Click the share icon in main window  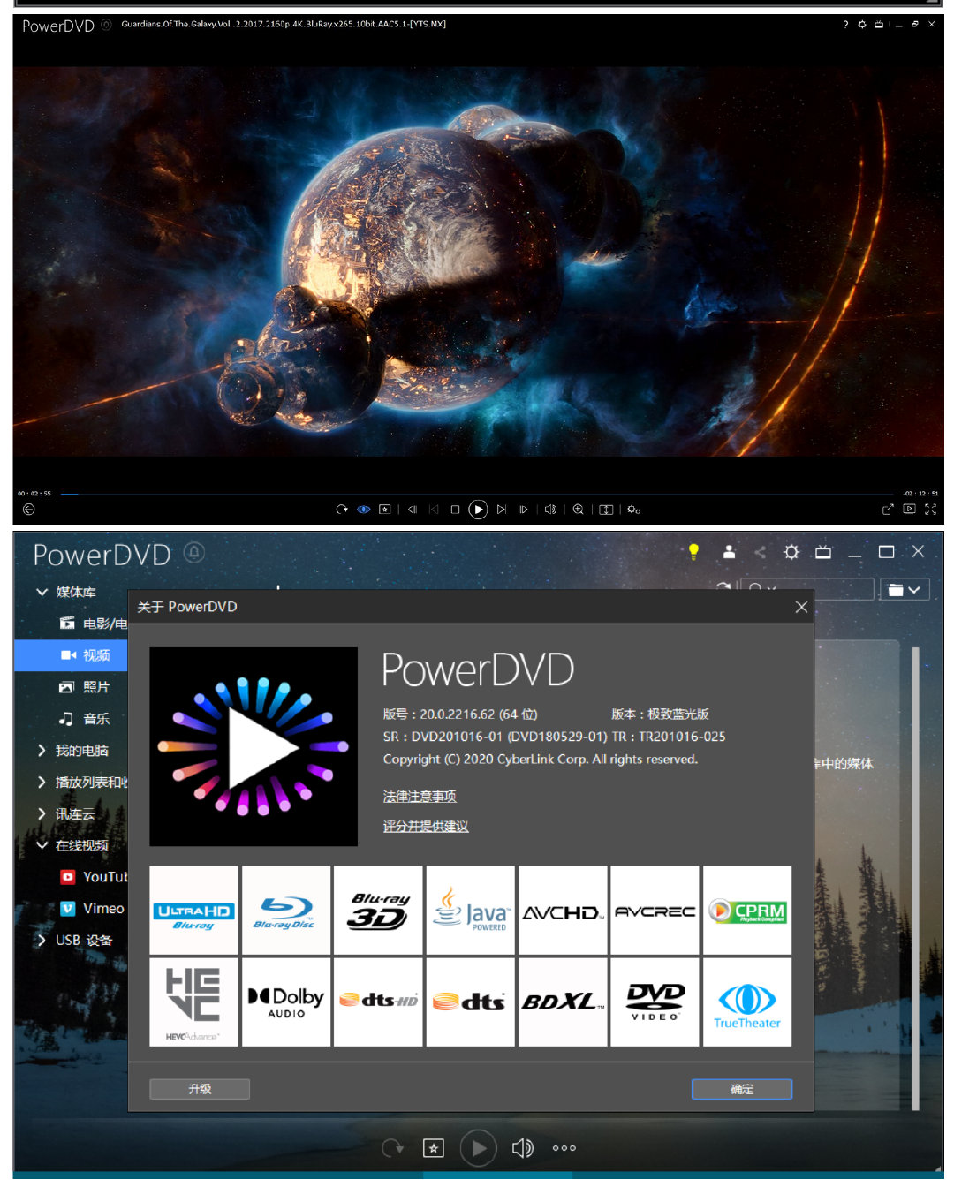760,552
